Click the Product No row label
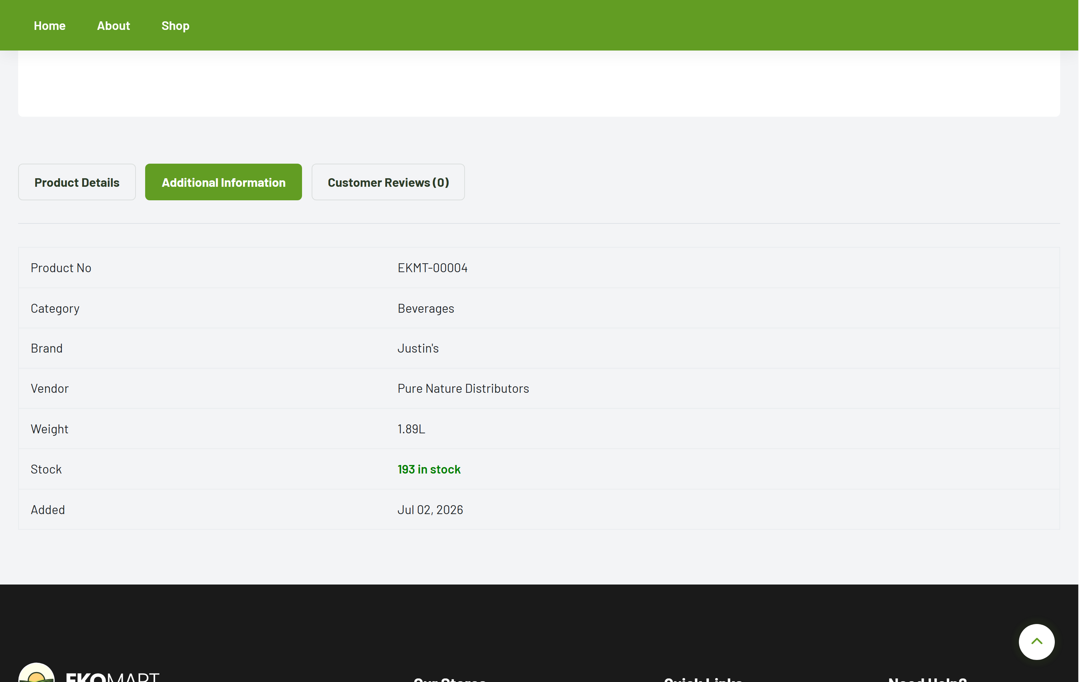Screen dimensions: 1079x682 tap(61, 268)
